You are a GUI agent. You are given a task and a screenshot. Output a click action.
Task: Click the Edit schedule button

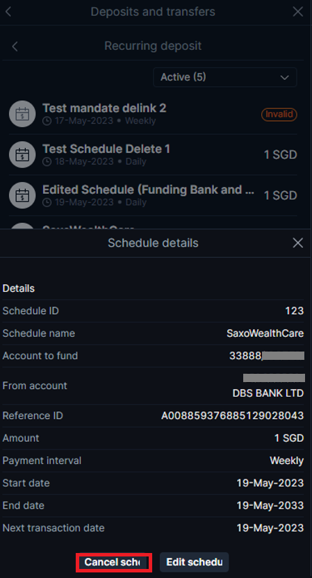(x=195, y=562)
